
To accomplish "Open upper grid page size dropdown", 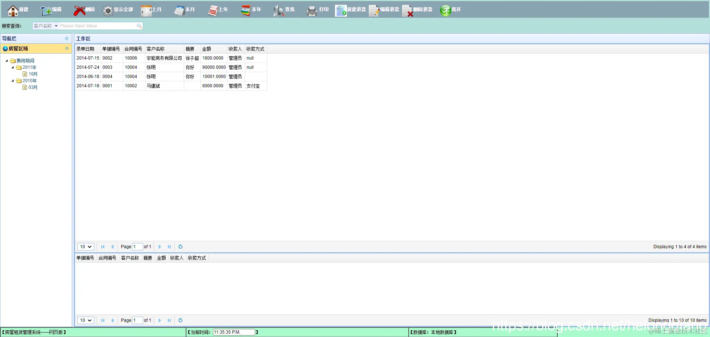I will 86,247.
